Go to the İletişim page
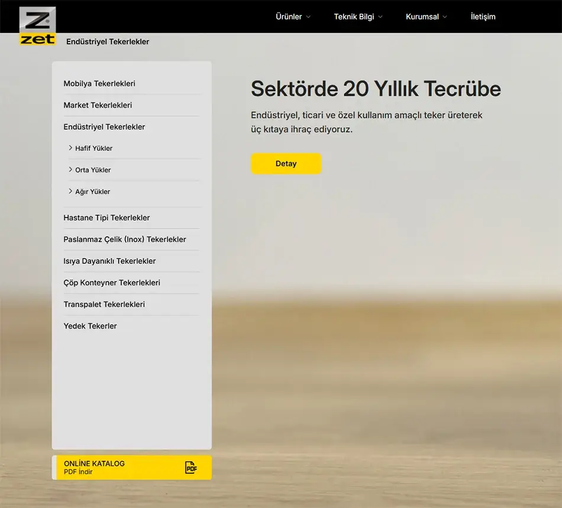562x508 pixels. pos(483,17)
